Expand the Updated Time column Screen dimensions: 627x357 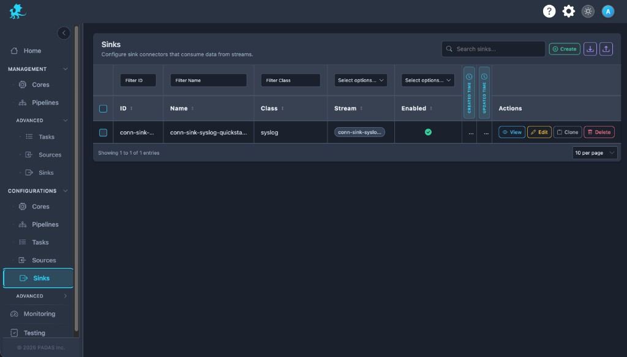[x=484, y=93]
